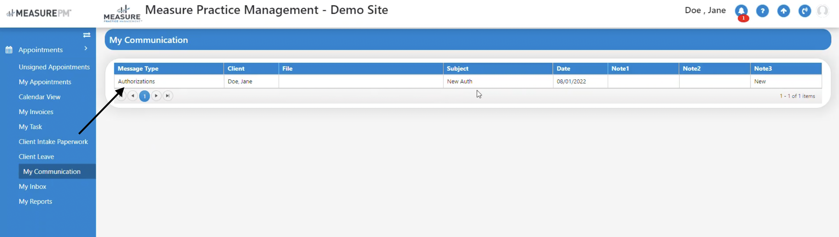Click the My Communication page title

point(149,40)
